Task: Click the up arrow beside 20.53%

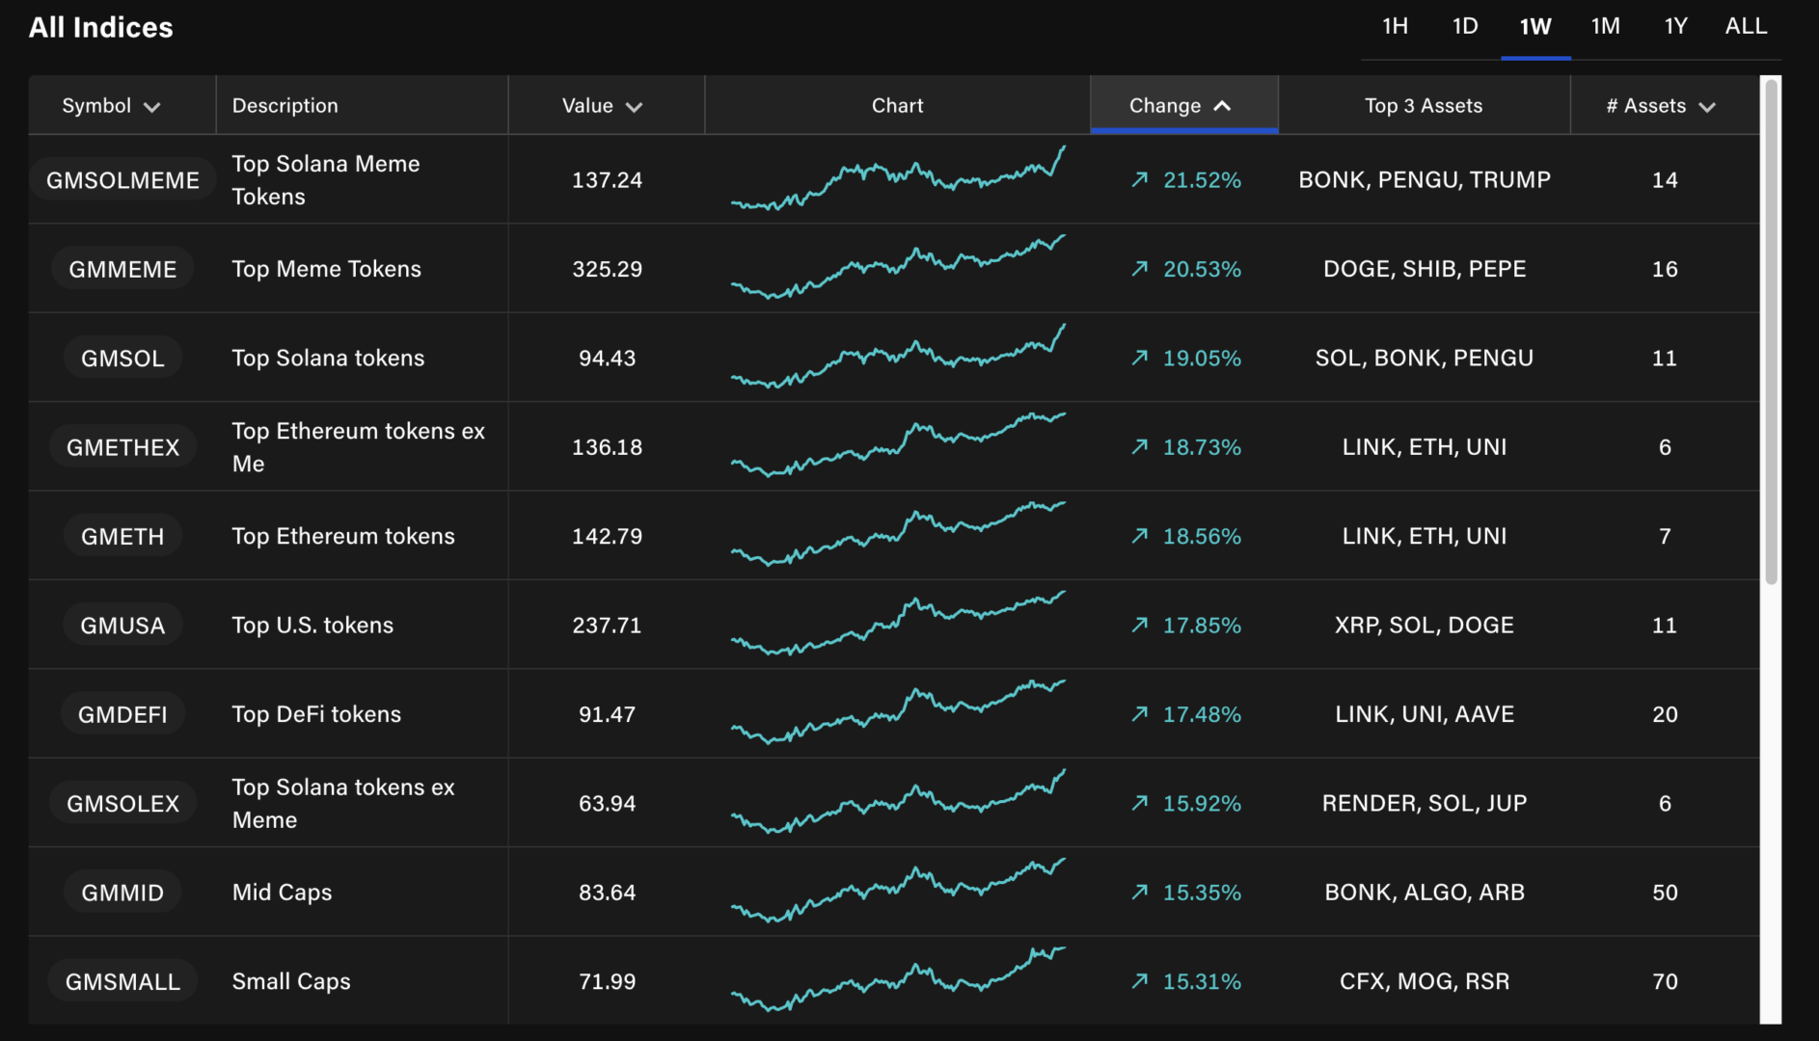Action: click(x=1140, y=268)
